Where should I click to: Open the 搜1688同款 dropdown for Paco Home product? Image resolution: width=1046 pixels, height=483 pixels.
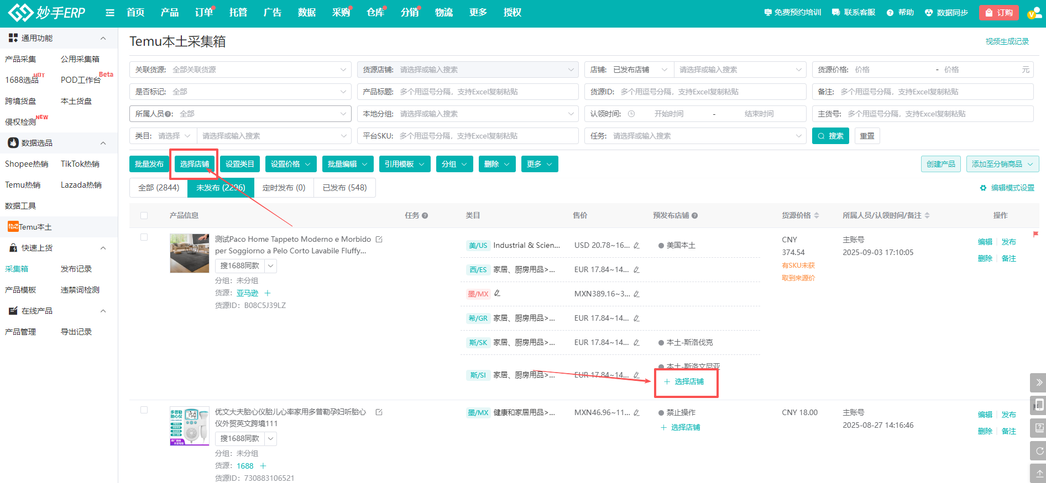[270, 266]
